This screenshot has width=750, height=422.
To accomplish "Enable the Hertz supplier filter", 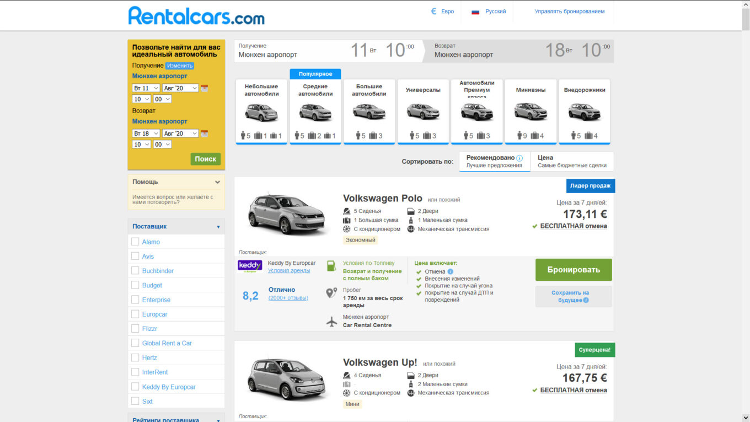I will pos(135,357).
